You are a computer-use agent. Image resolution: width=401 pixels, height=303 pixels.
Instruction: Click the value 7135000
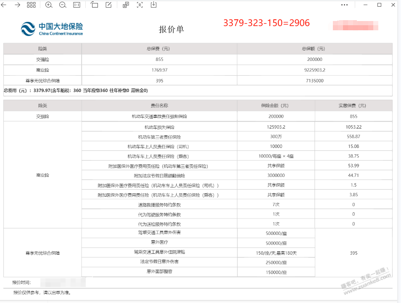314,81
